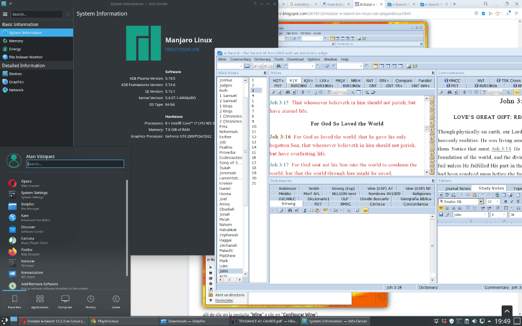Screen dimensions: 522x326
Task: Click the binoculars search icon in e-Sword main toolbar
Action: tap(278, 66)
